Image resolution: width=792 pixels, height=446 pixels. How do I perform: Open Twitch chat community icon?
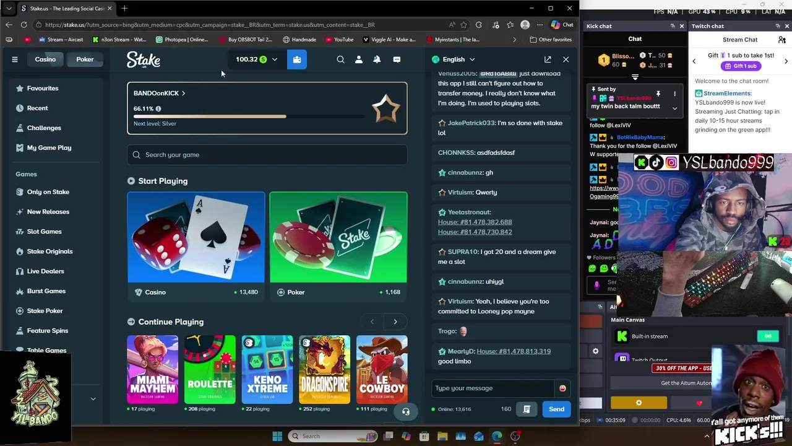782,40
